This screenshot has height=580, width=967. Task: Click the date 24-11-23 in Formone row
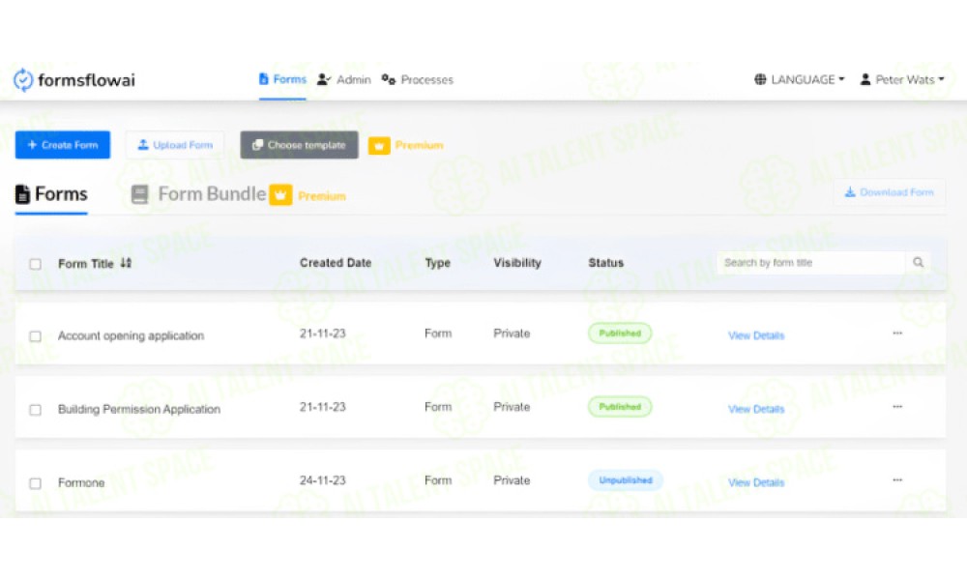coord(323,480)
